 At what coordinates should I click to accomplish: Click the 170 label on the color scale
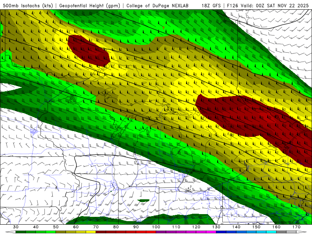pyautogui.click(x=296, y=227)
